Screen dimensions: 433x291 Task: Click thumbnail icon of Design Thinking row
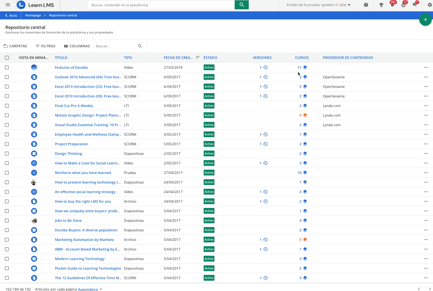(34, 154)
